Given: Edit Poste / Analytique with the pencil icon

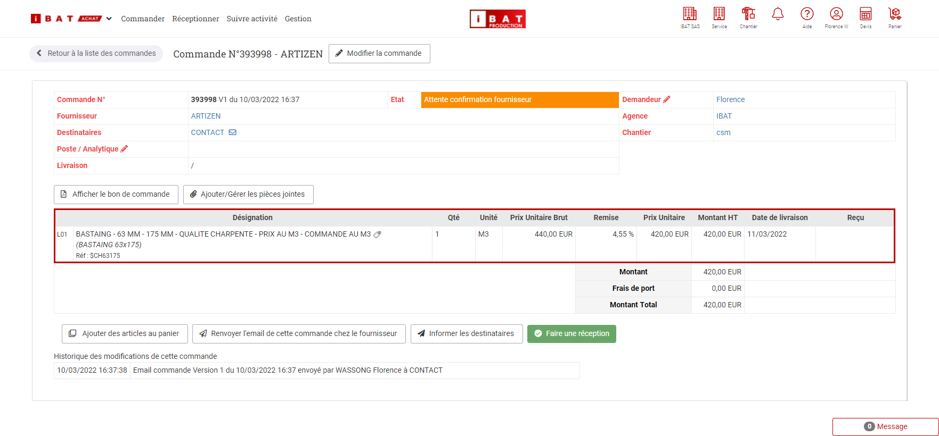Looking at the screenshot, I should tap(125, 149).
